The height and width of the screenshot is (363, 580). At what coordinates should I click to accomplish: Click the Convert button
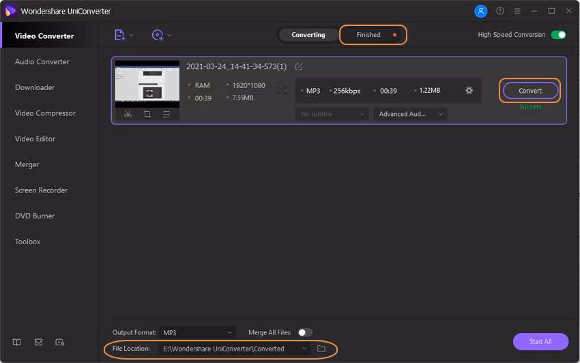coord(530,91)
